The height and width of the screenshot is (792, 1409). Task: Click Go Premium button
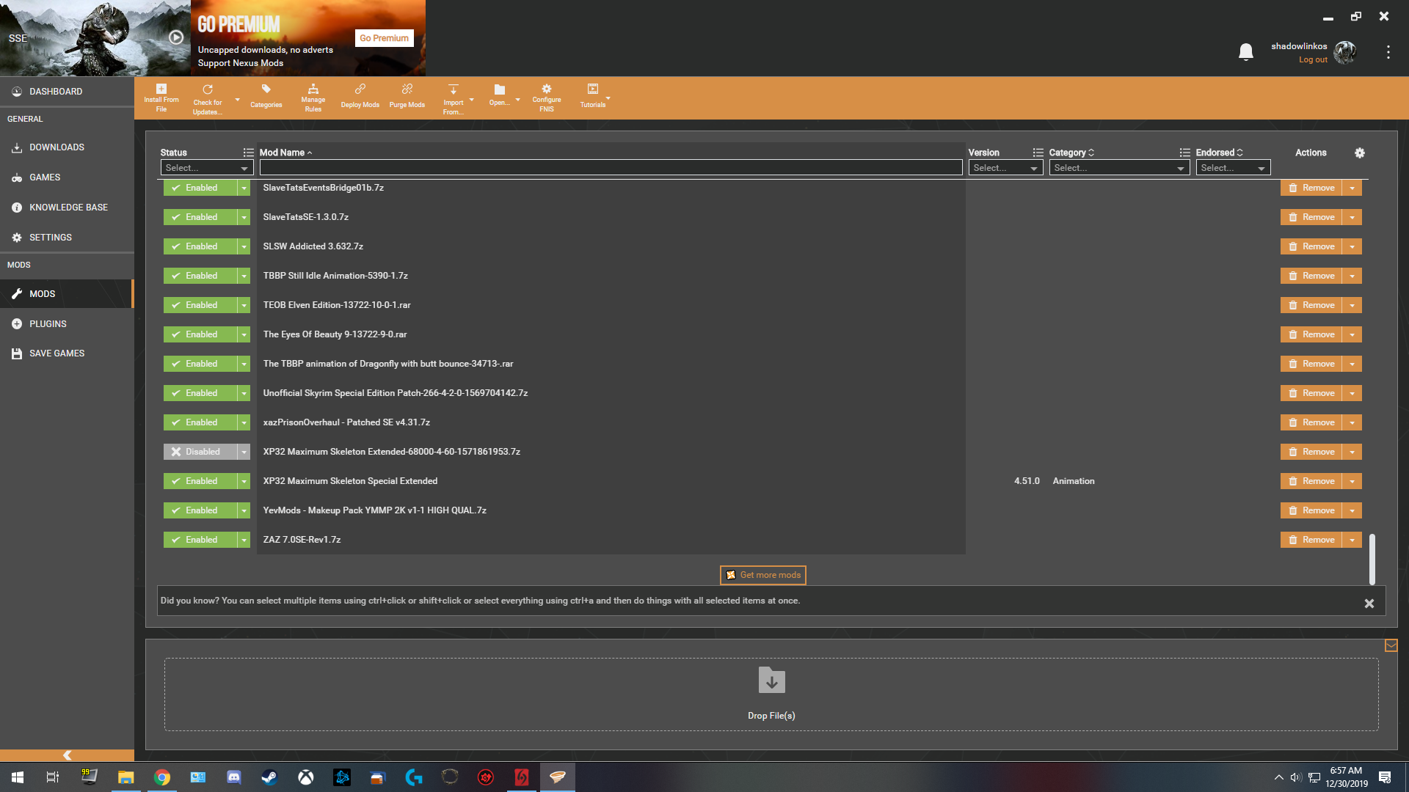pyautogui.click(x=384, y=38)
